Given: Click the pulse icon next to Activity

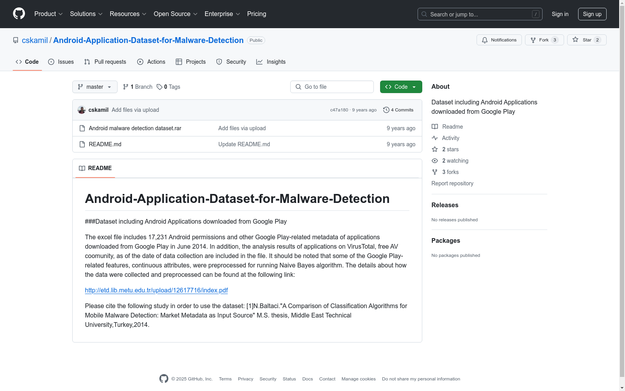Looking at the screenshot, I should pos(435,138).
